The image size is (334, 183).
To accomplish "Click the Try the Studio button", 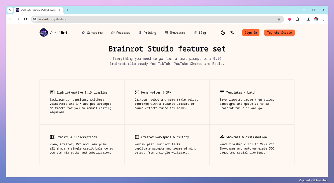I will tap(279, 33).
